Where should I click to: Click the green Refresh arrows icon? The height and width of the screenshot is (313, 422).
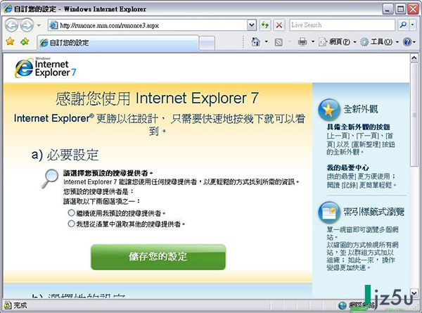coord(265,25)
